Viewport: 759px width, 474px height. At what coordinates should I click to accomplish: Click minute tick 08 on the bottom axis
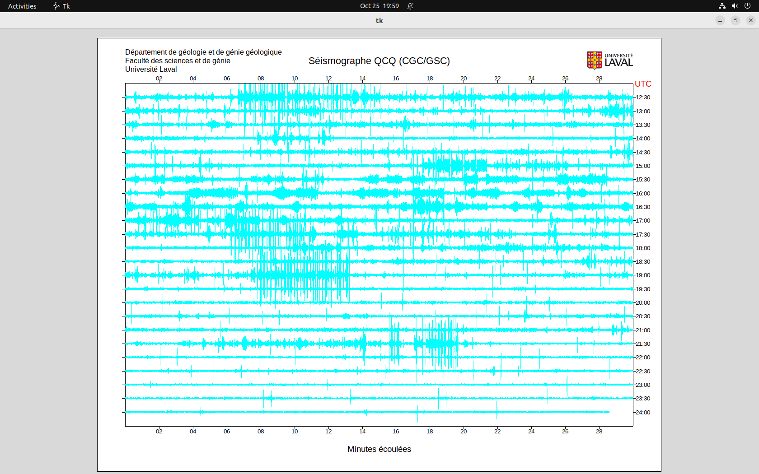(x=261, y=432)
